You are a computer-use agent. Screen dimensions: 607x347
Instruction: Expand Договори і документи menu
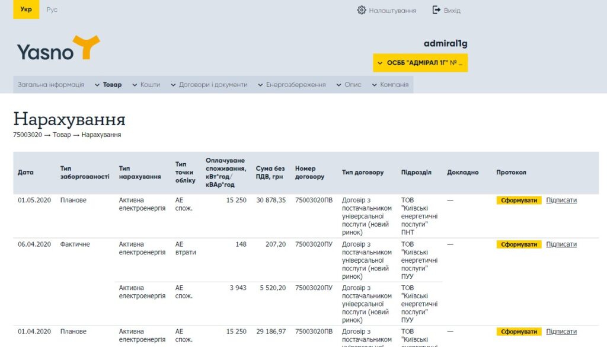[213, 84]
